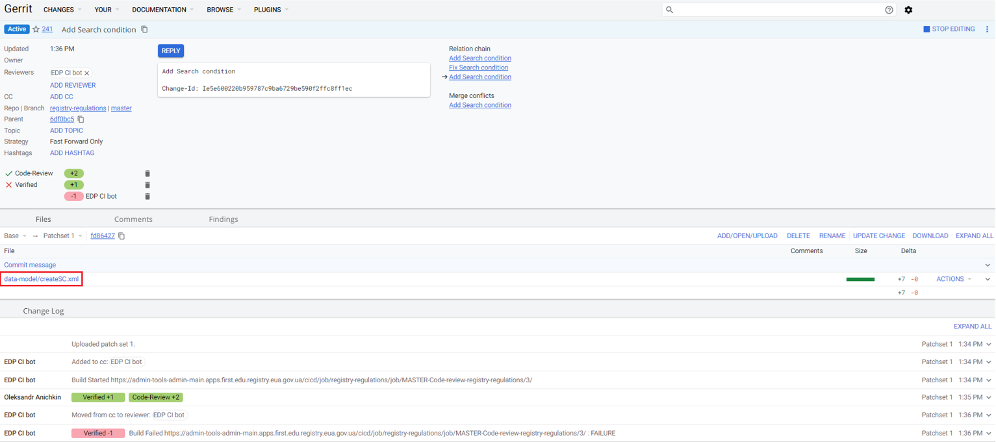Viewport: 996px width, 442px height.
Task: Click Add Reviewer
Action: [73, 85]
